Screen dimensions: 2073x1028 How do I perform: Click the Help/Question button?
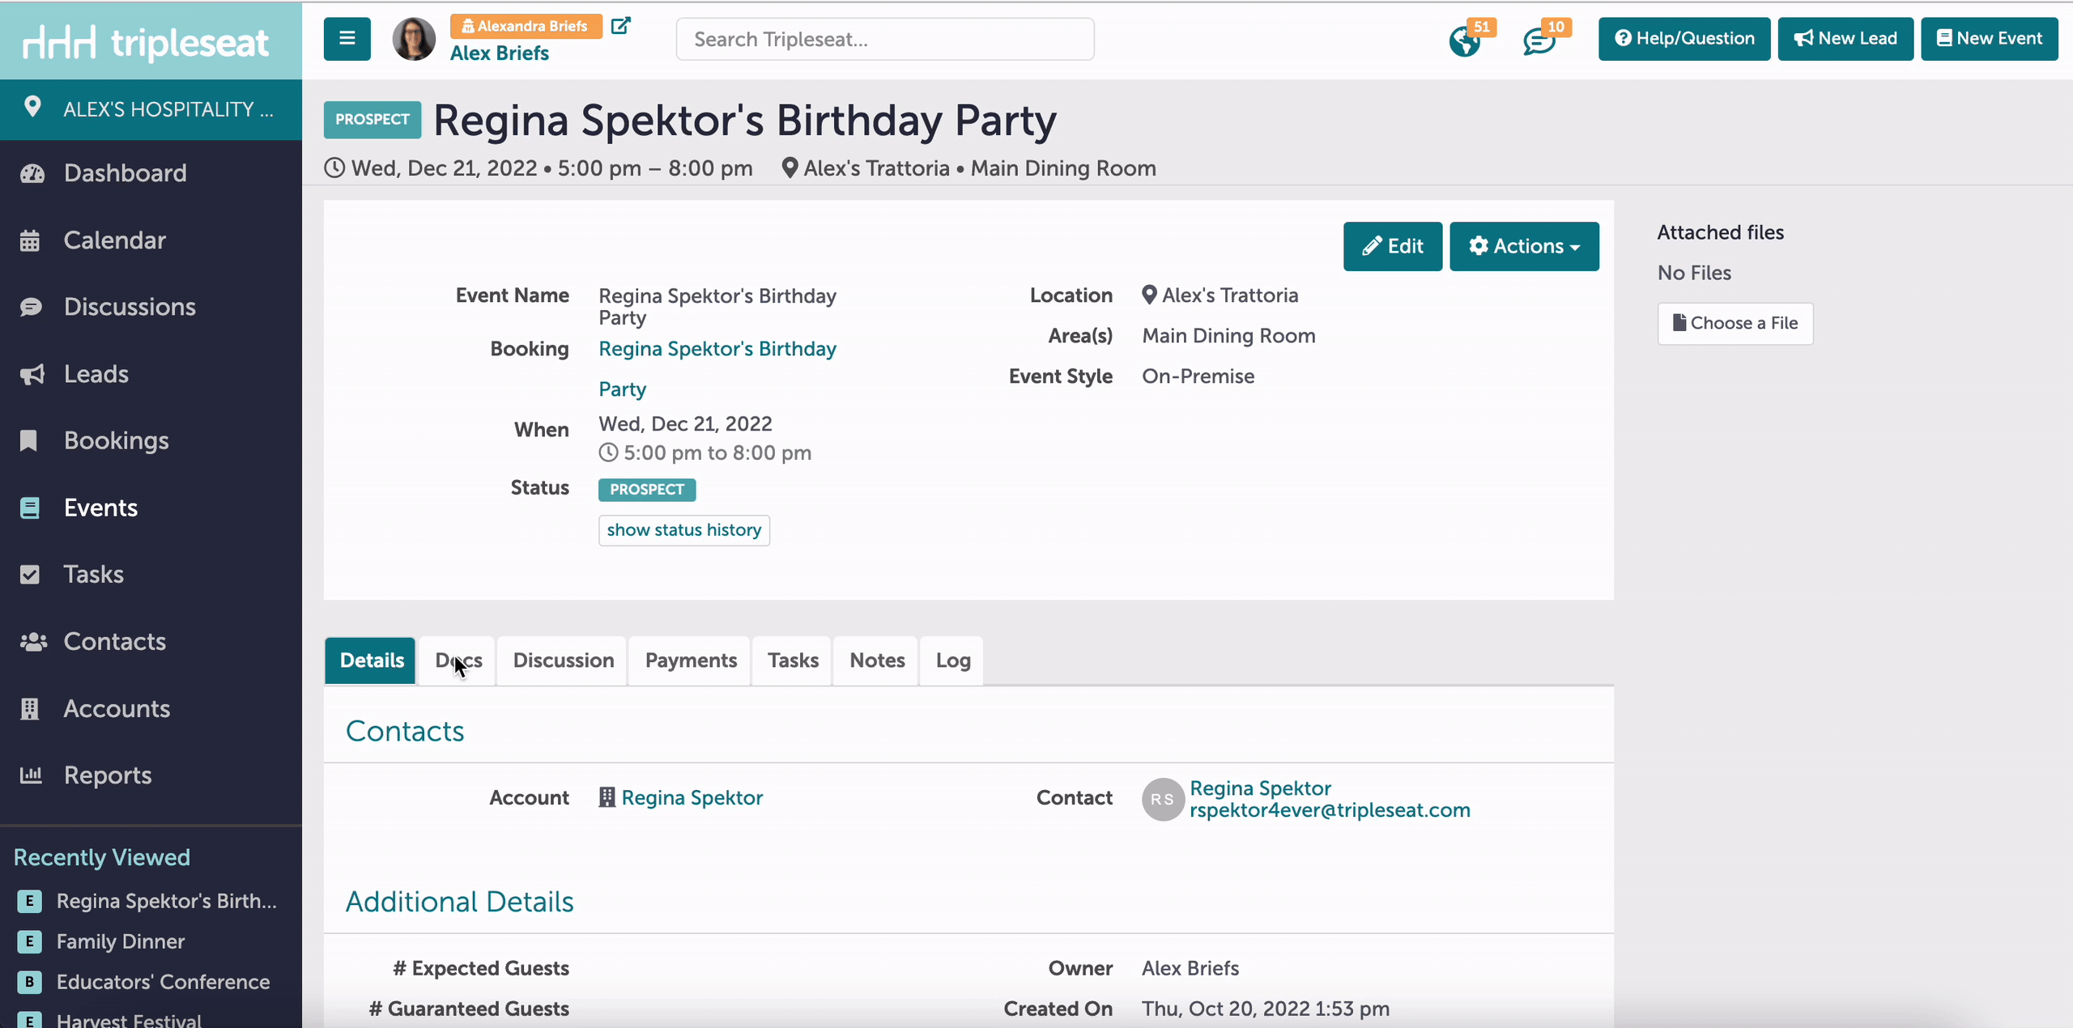click(x=1684, y=39)
